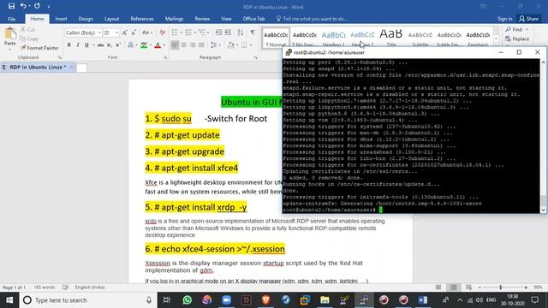Click Sign in at top right
548x308 pixels.
(504, 19)
